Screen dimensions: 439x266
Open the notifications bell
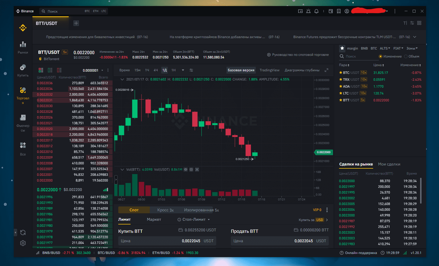316,11
